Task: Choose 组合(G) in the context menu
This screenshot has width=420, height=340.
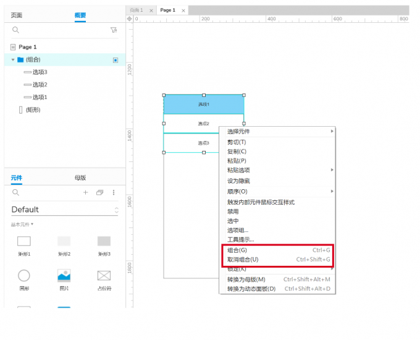Action: pos(277,250)
